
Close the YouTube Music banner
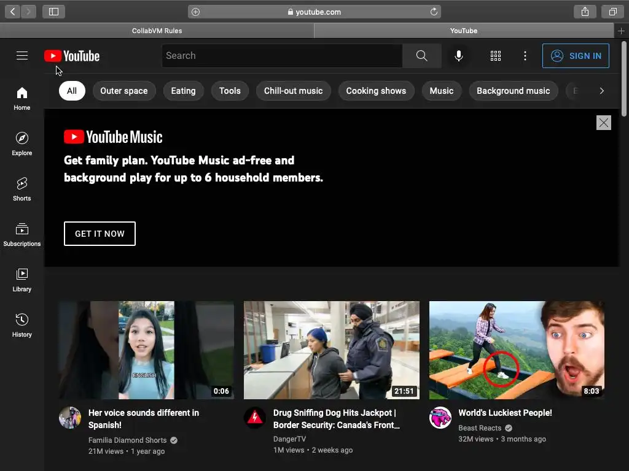click(x=603, y=123)
